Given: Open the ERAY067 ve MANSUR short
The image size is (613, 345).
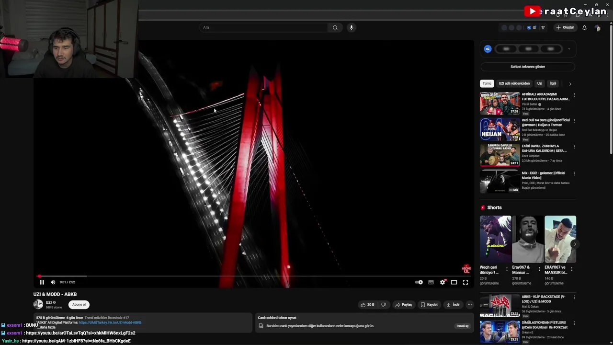Looking at the screenshot, I should pyautogui.click(x=560, y=239).
